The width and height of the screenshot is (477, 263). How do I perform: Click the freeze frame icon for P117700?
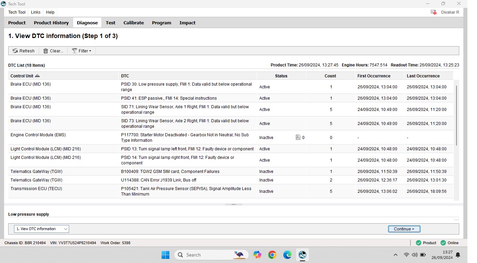[x=298, y=138]
